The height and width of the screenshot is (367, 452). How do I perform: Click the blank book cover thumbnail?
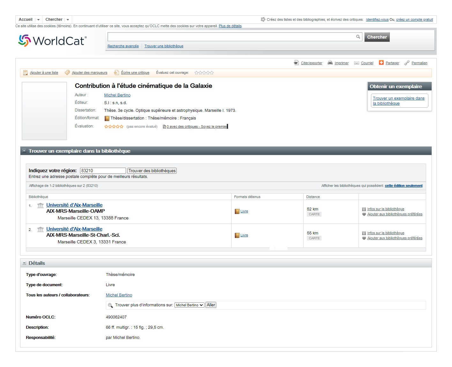(x=44, y=111)
